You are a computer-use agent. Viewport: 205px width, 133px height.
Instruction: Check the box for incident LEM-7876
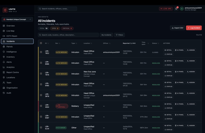[x=41, y=73]
